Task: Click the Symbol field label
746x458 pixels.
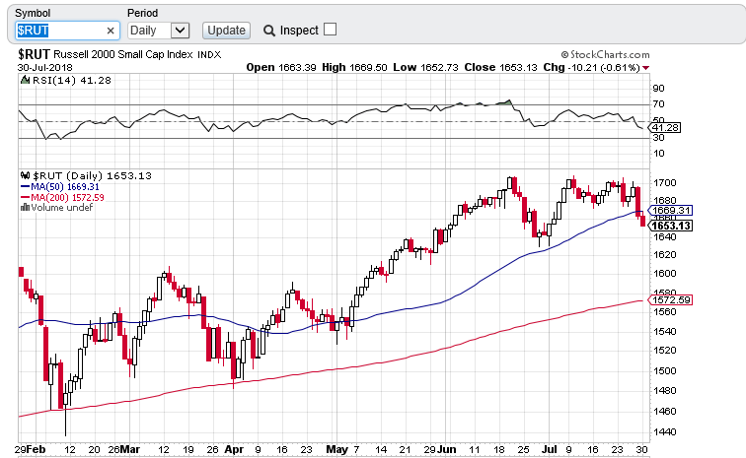Action: tap(33, 14)
